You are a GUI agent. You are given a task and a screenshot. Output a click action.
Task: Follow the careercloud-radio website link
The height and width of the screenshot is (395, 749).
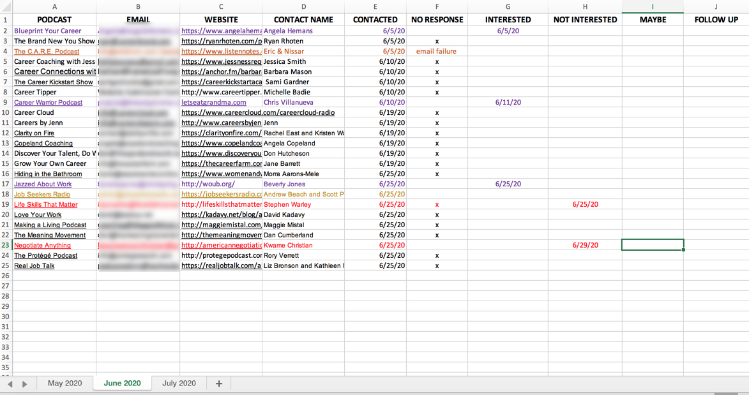coord(258,113)
